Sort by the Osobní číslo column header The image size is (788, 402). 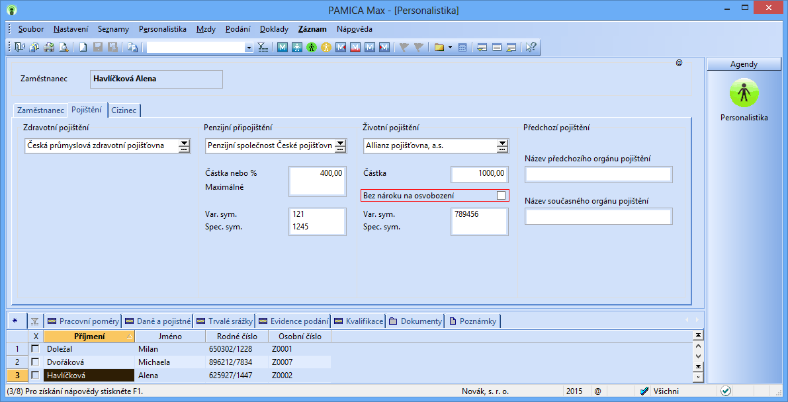pyautogui.click(x=300, y=336)
